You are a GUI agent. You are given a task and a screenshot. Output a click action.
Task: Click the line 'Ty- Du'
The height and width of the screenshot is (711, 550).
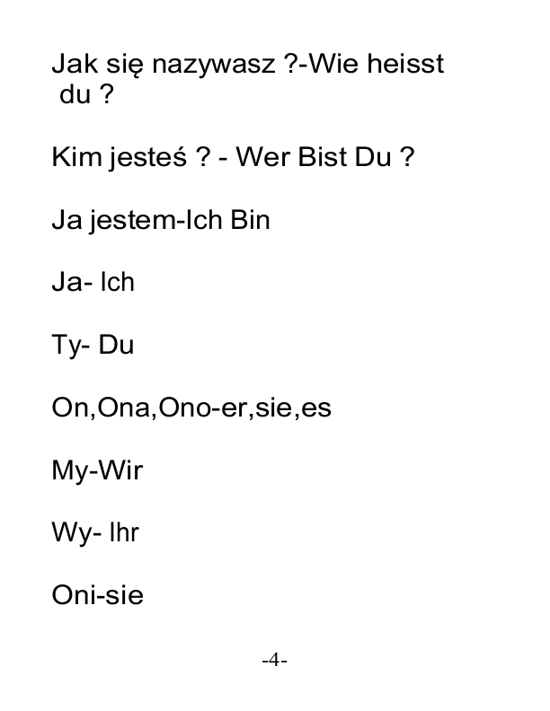93,346
